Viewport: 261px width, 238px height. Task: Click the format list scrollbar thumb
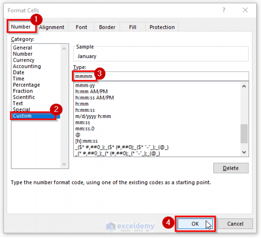coord(244,134)
